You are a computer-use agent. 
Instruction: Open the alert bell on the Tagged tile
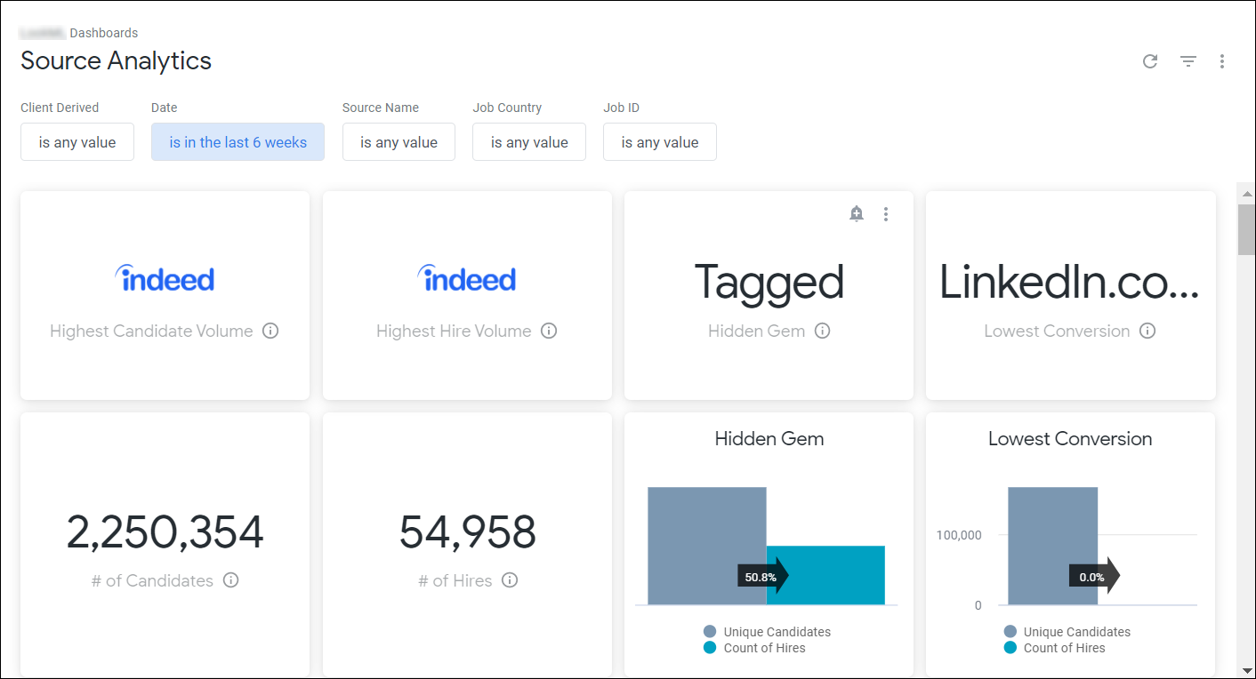point(857,213)
